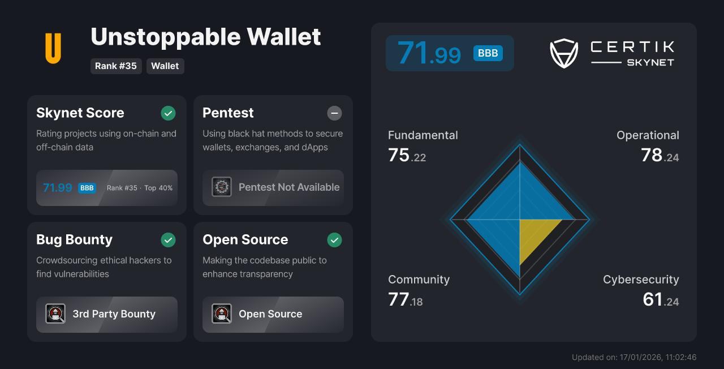
Task: Click the Pentest gear icon
Action: click(x=221, y=187)
